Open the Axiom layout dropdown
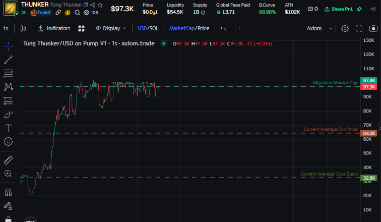 pos(320,28)
